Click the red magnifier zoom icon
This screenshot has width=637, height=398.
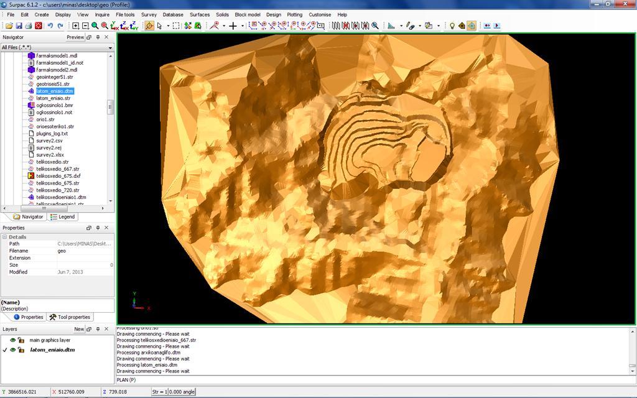tap(105, 25)
